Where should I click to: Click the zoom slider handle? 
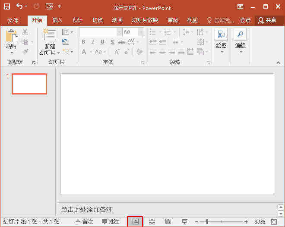[207, 222]
